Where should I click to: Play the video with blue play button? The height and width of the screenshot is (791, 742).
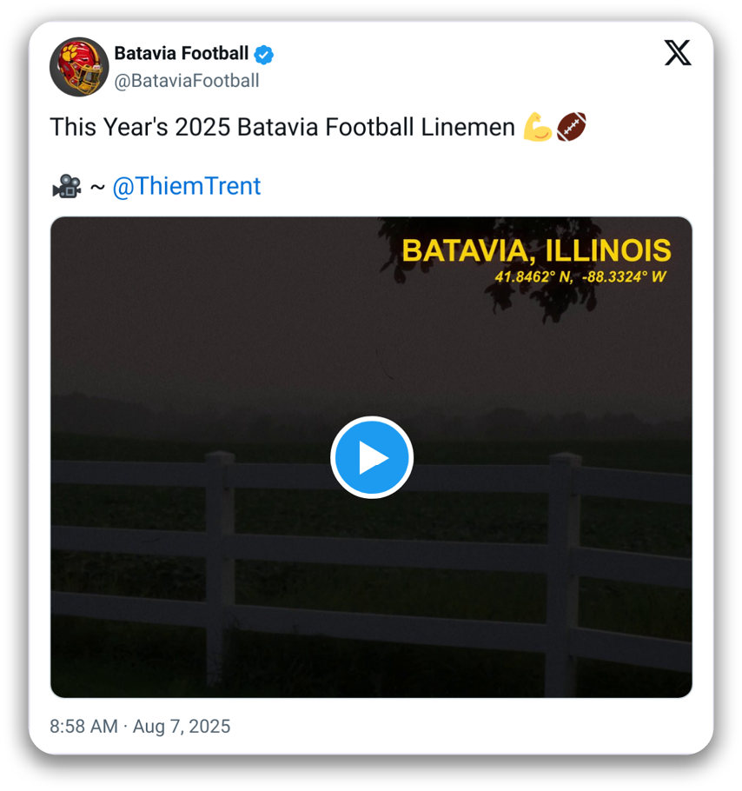[x=372, y=457]
